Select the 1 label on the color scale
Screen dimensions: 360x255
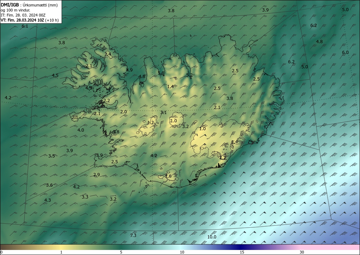tap(61, 252)
